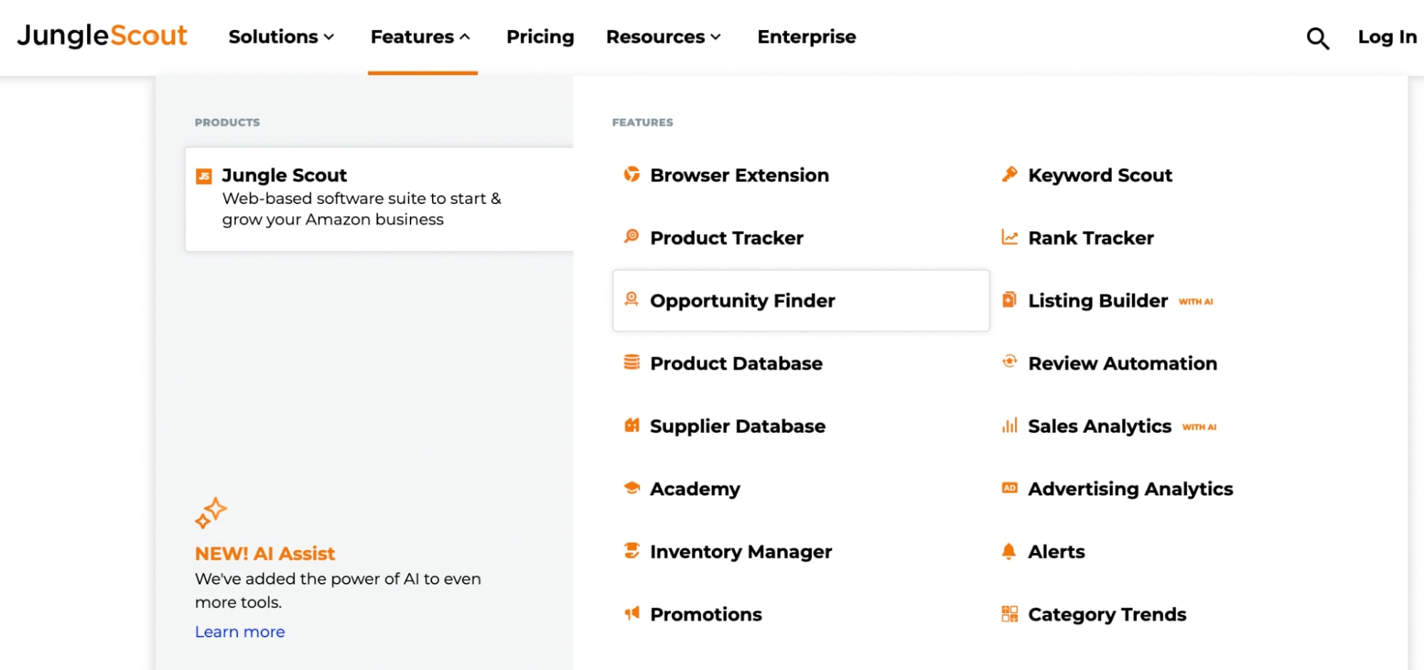The image size is (1427, 670).
Task: Select Sales Analytics feature
Action: (x=1099, y=426)
